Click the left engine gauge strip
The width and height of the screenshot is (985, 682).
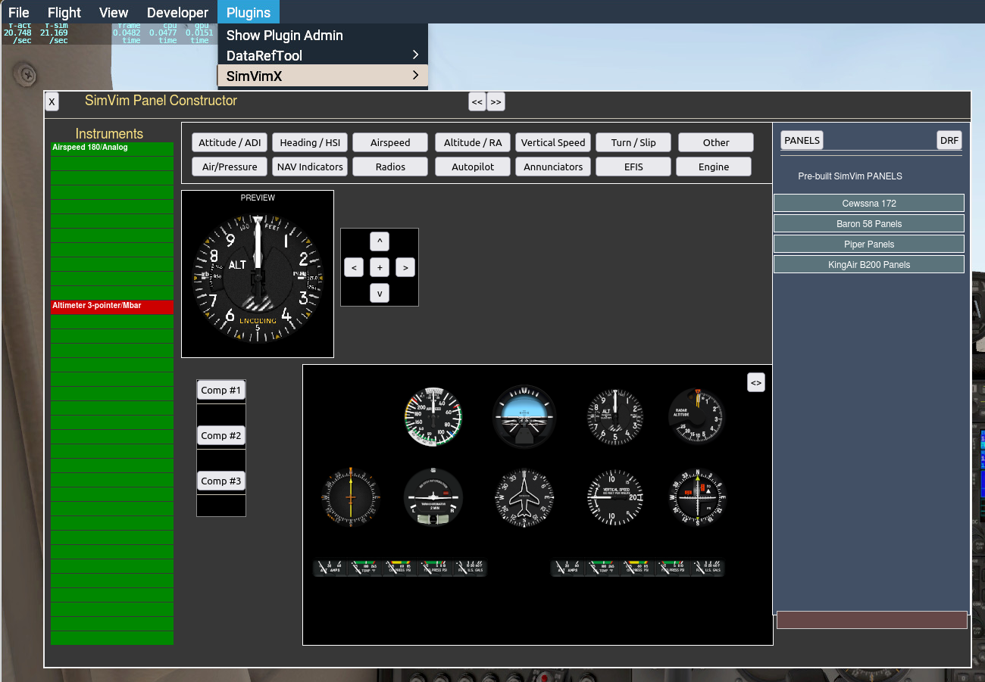point(399,568)
